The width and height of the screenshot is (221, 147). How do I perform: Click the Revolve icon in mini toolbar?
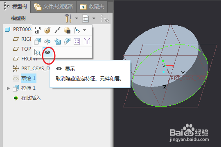click(47, 41)
